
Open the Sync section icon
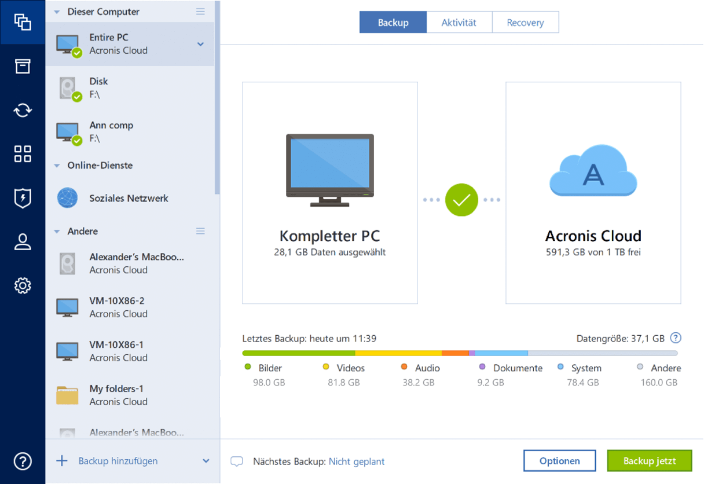point(23,110)
